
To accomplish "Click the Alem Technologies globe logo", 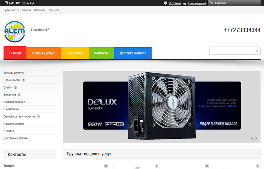I will (x=15, y=32).
